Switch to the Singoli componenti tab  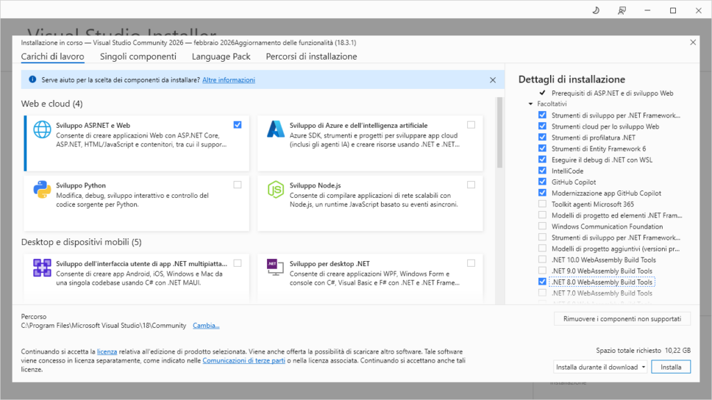[x=138, y=56]
